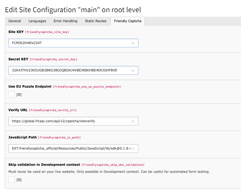Click the JavaScript Path text field
This screenshot has height=195, width=241.
68,148
